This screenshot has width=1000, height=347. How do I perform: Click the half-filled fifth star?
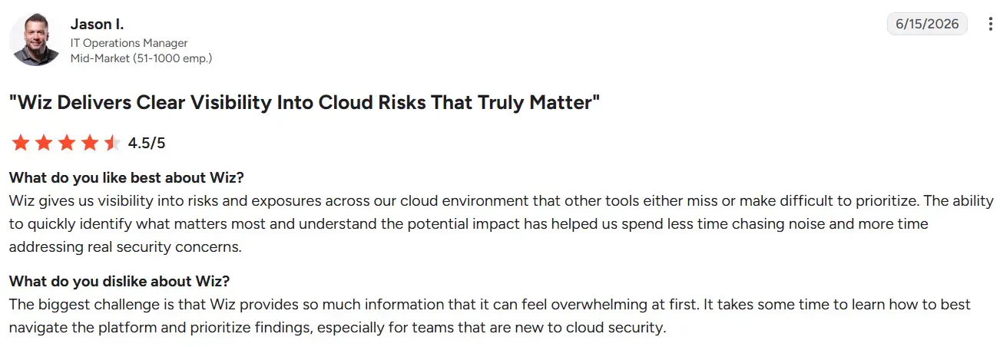(112, 143)
